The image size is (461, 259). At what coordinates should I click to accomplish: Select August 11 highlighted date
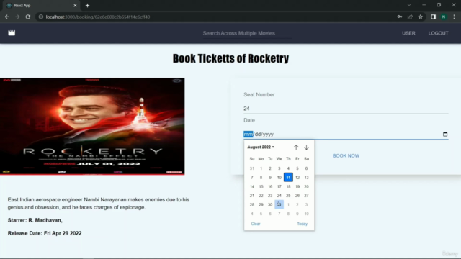pos(288,178)
